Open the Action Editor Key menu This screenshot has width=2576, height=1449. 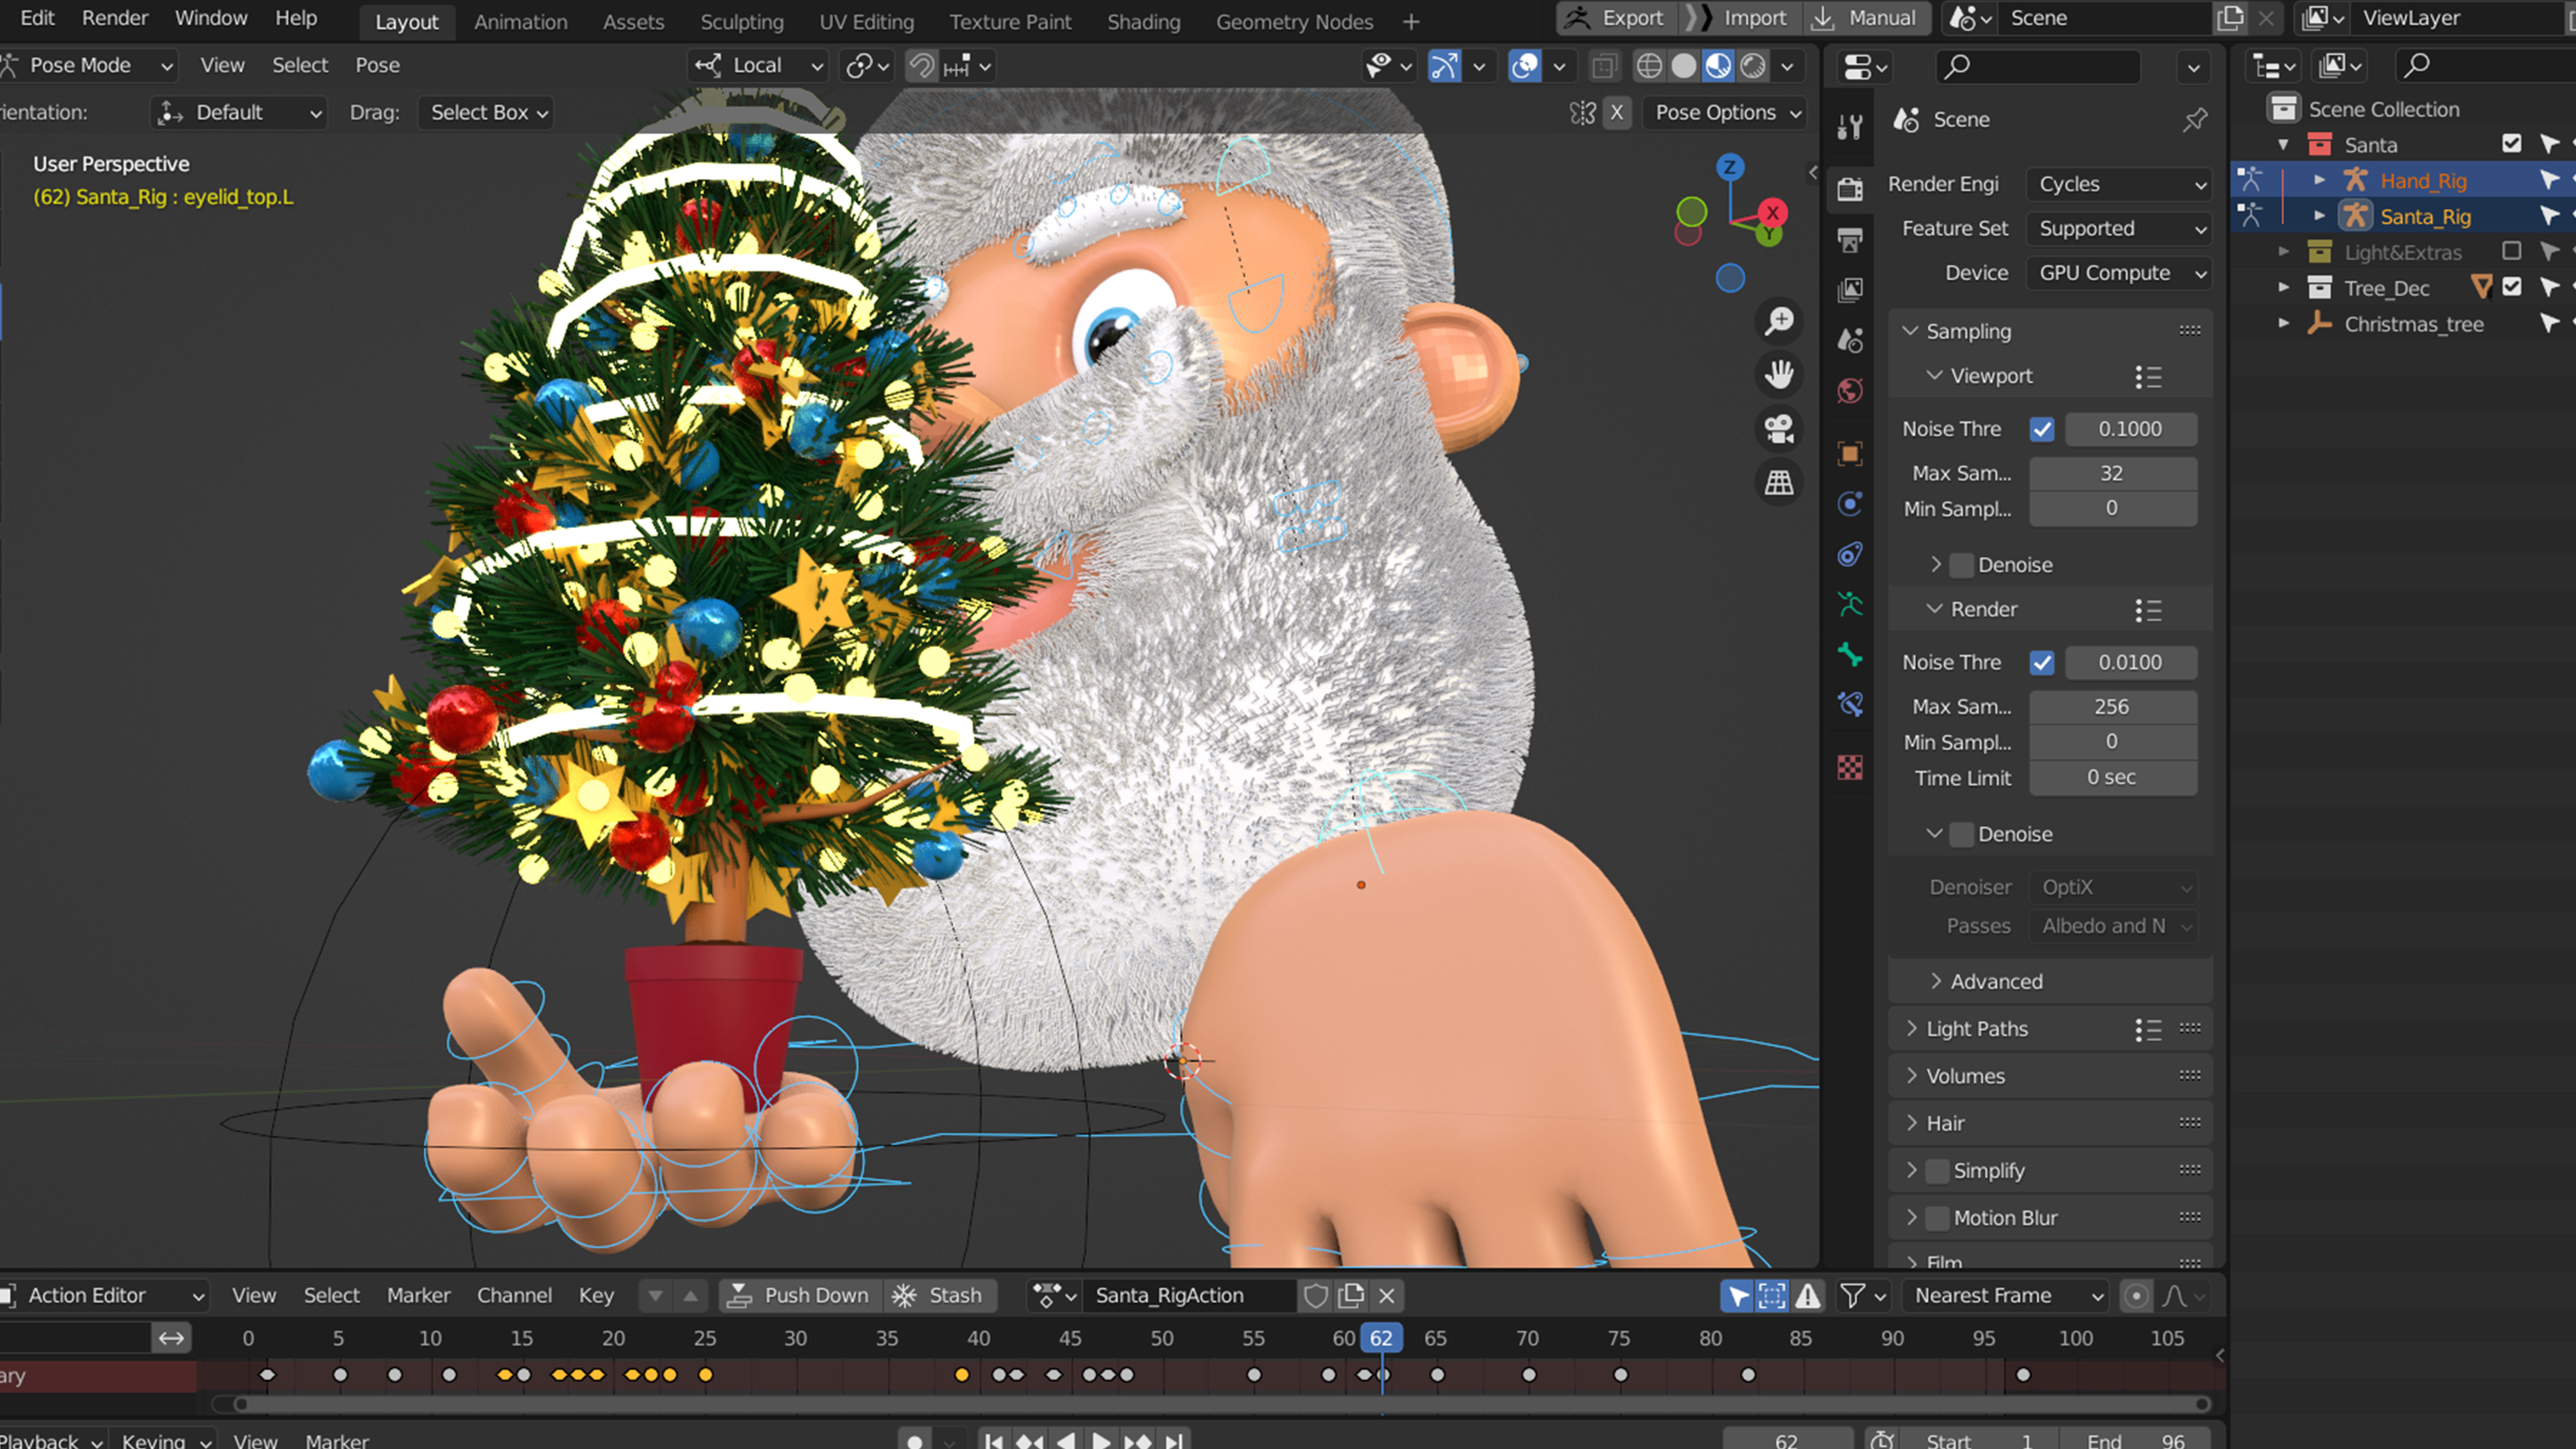596,1296
